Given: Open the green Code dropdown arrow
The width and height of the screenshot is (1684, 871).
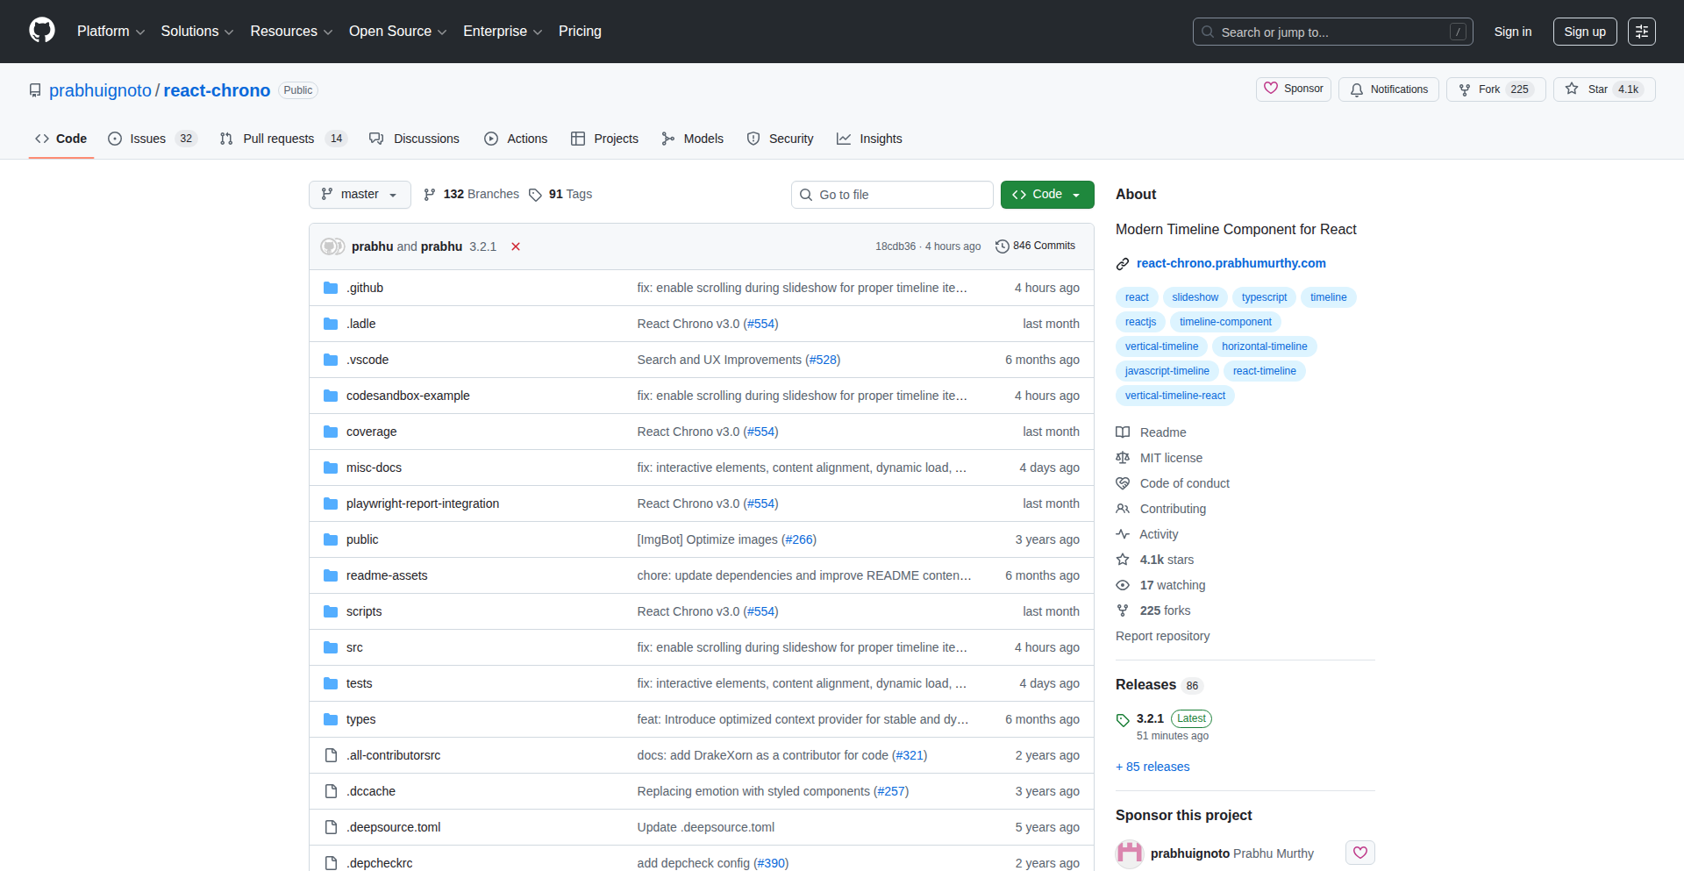Looking at the screenshot, I should 1076,194.
